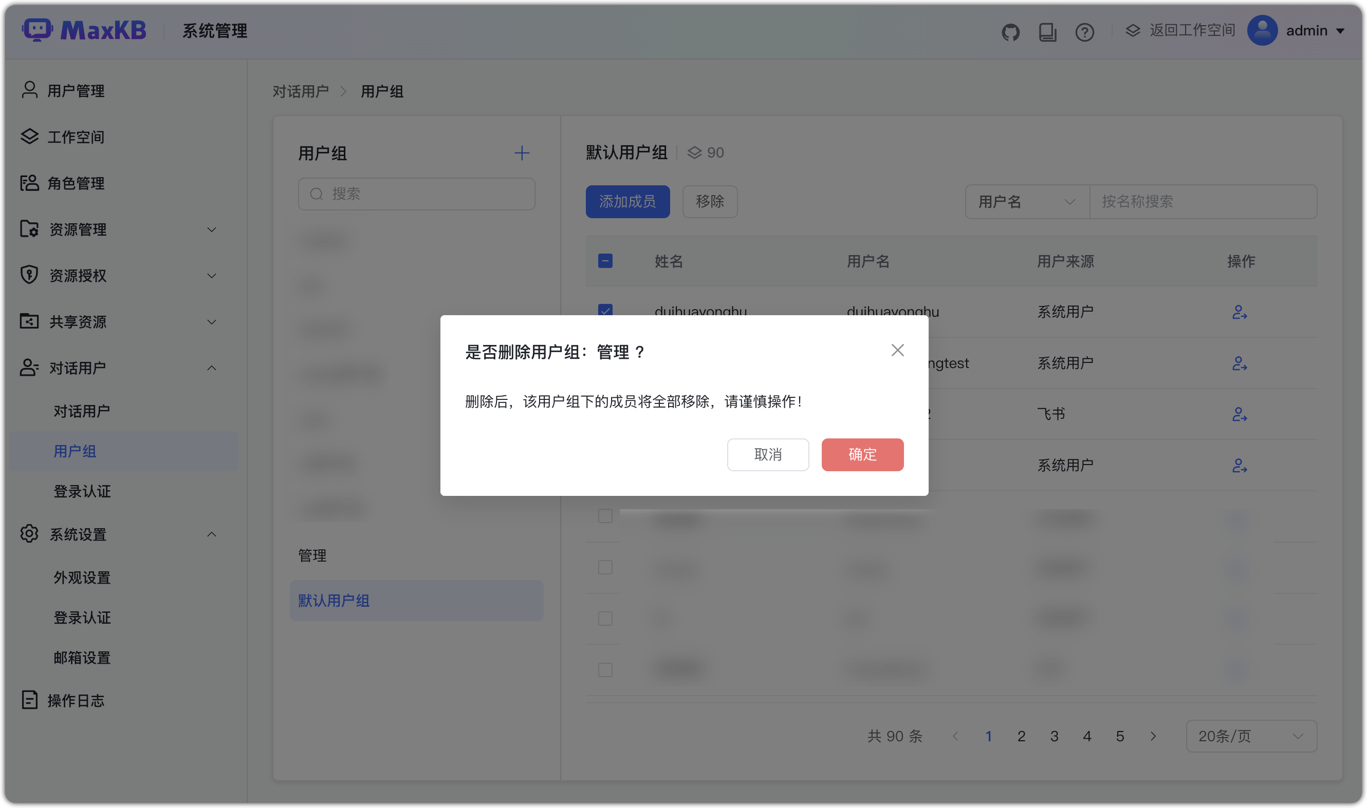
Task: Open 邮箱设置 from the sidebar
Action: tap(82, 657)
